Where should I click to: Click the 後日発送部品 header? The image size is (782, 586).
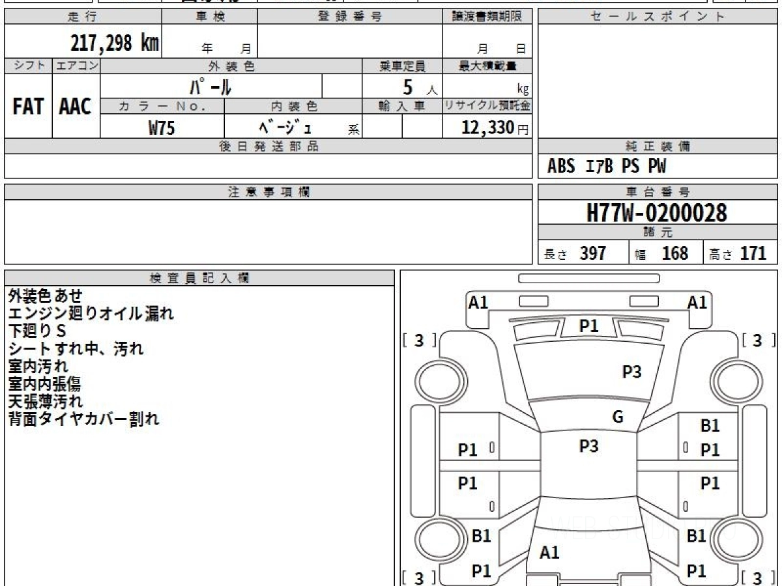pyautogui.click(x=268, y=146)
